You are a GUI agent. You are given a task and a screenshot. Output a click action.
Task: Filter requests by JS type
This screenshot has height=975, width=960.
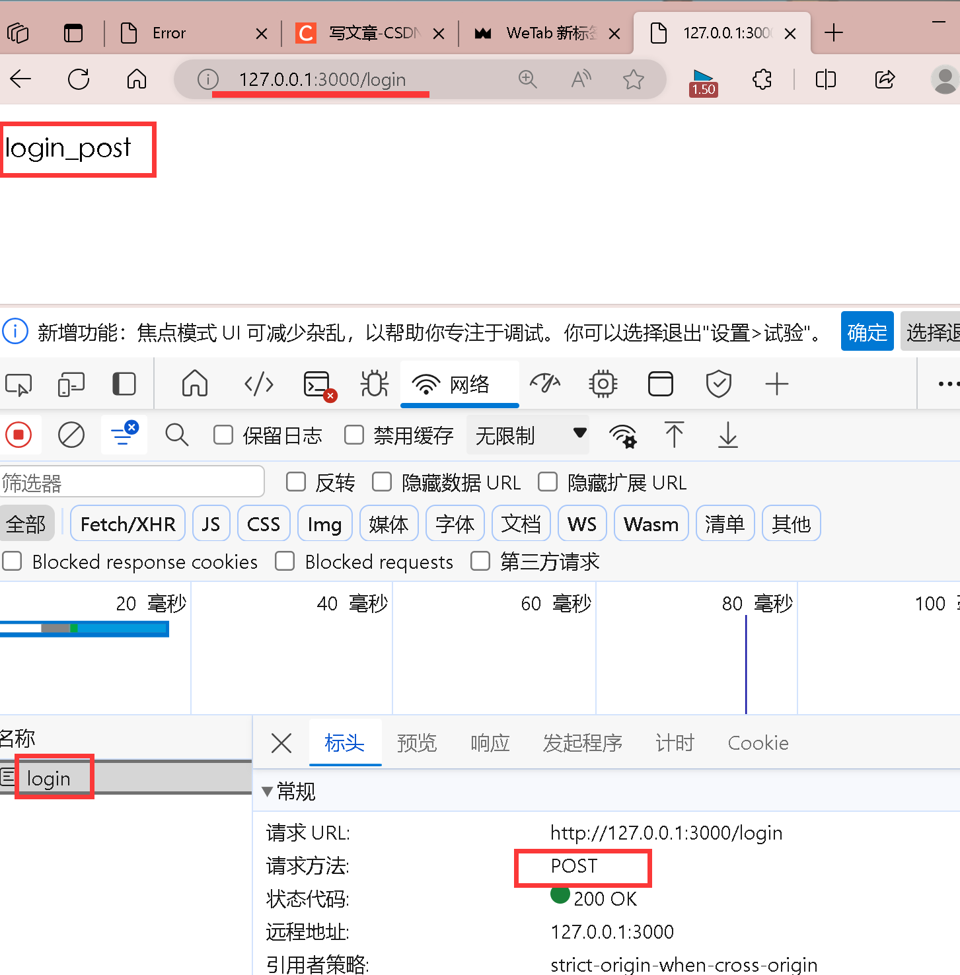pyautogui.click(x=211, y=524)
